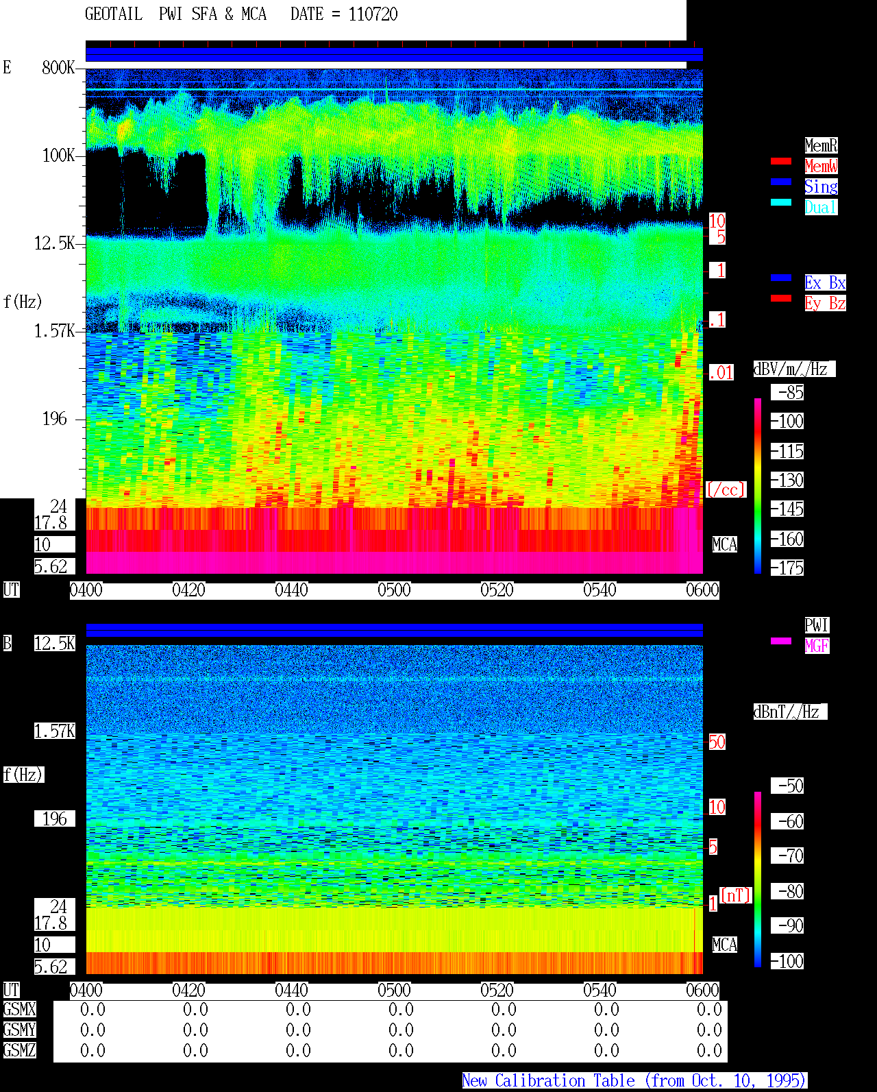The image size is (877, 1092).
Task: Click the f(Hz) label of B panel
Action: [x=23, y=775]
